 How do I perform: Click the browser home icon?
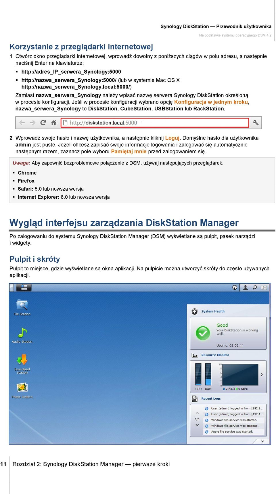53,123
